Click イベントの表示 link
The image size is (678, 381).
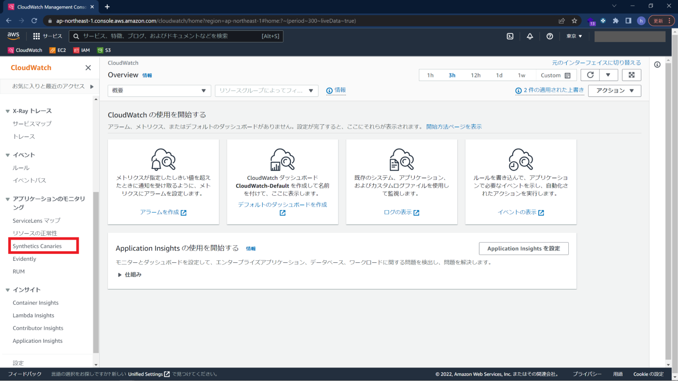pyautogui.click(x=521, y=212)
